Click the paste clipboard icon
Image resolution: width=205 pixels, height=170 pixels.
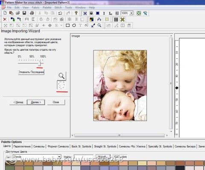(x=53, y=13)
